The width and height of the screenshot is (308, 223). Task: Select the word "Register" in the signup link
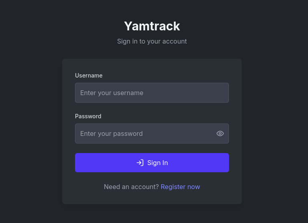(x=173, y=187)
